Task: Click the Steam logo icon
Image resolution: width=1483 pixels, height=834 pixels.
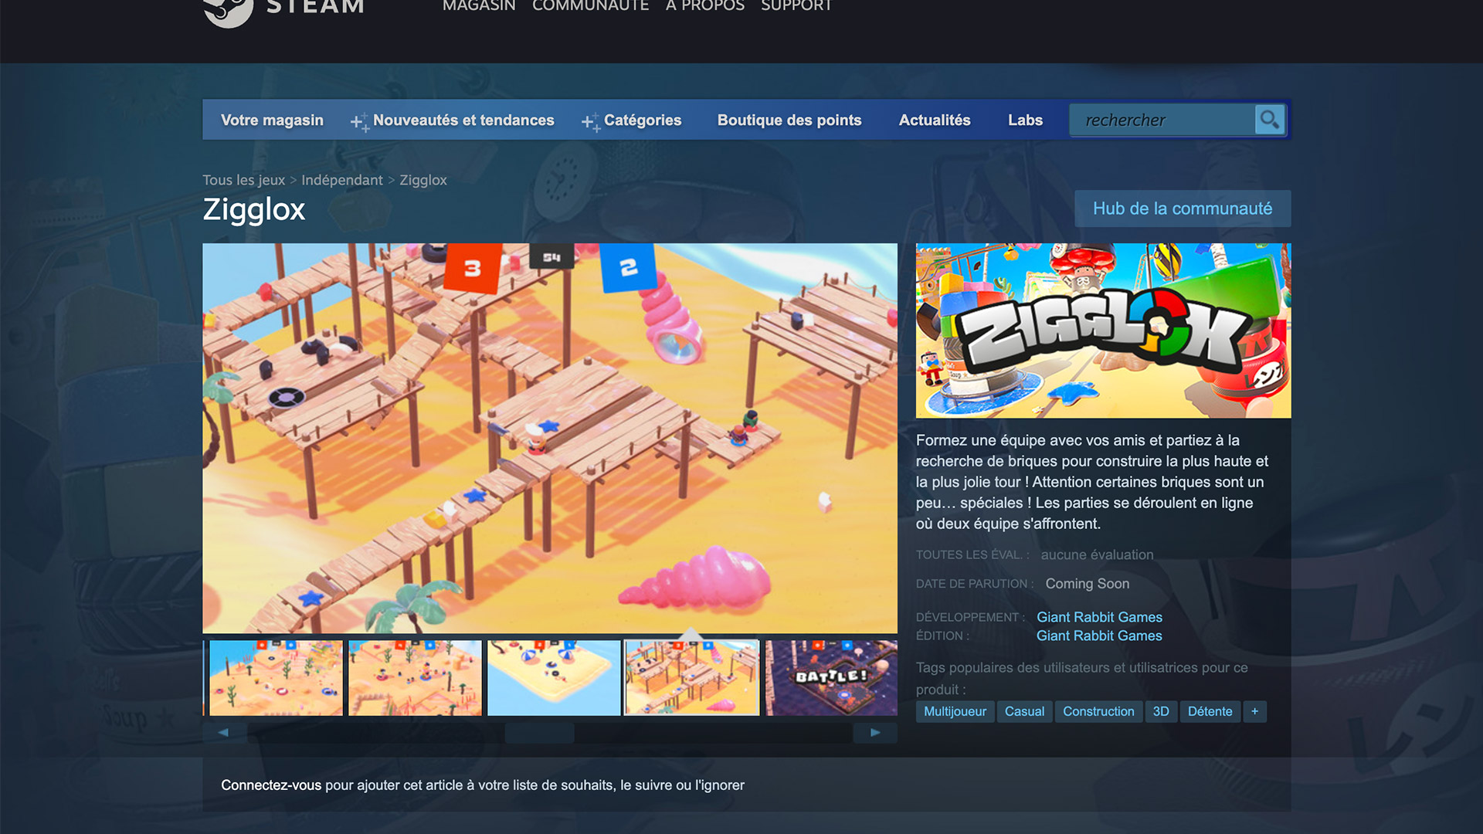Action: click(x=228, y=11)
